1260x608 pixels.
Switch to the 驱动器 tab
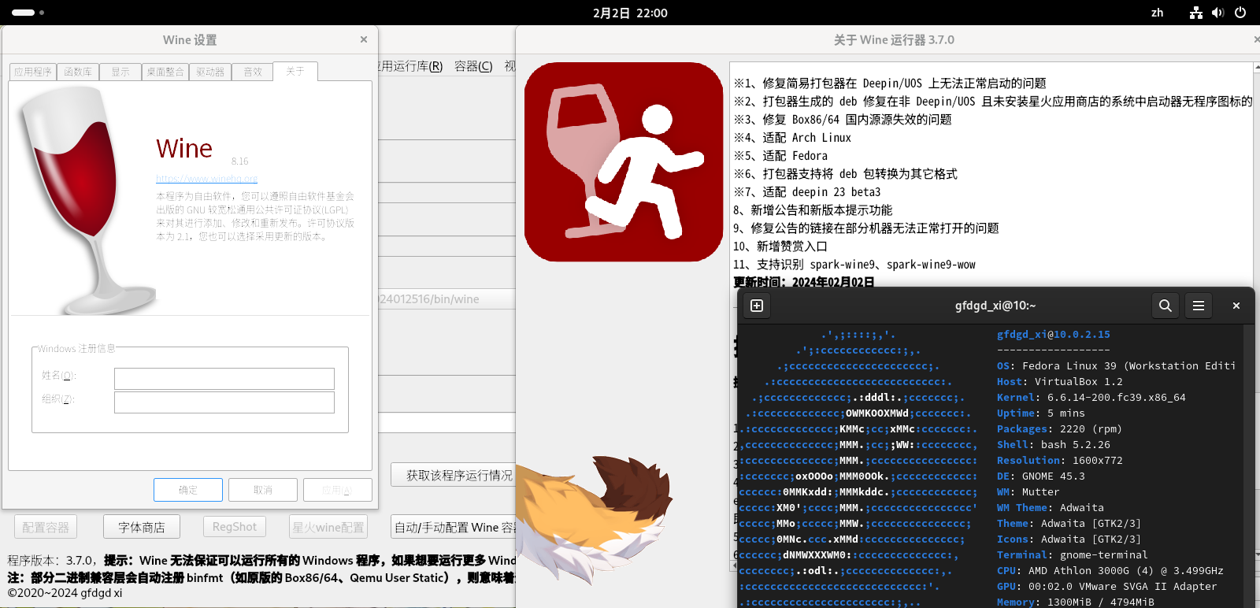point(210,72)
